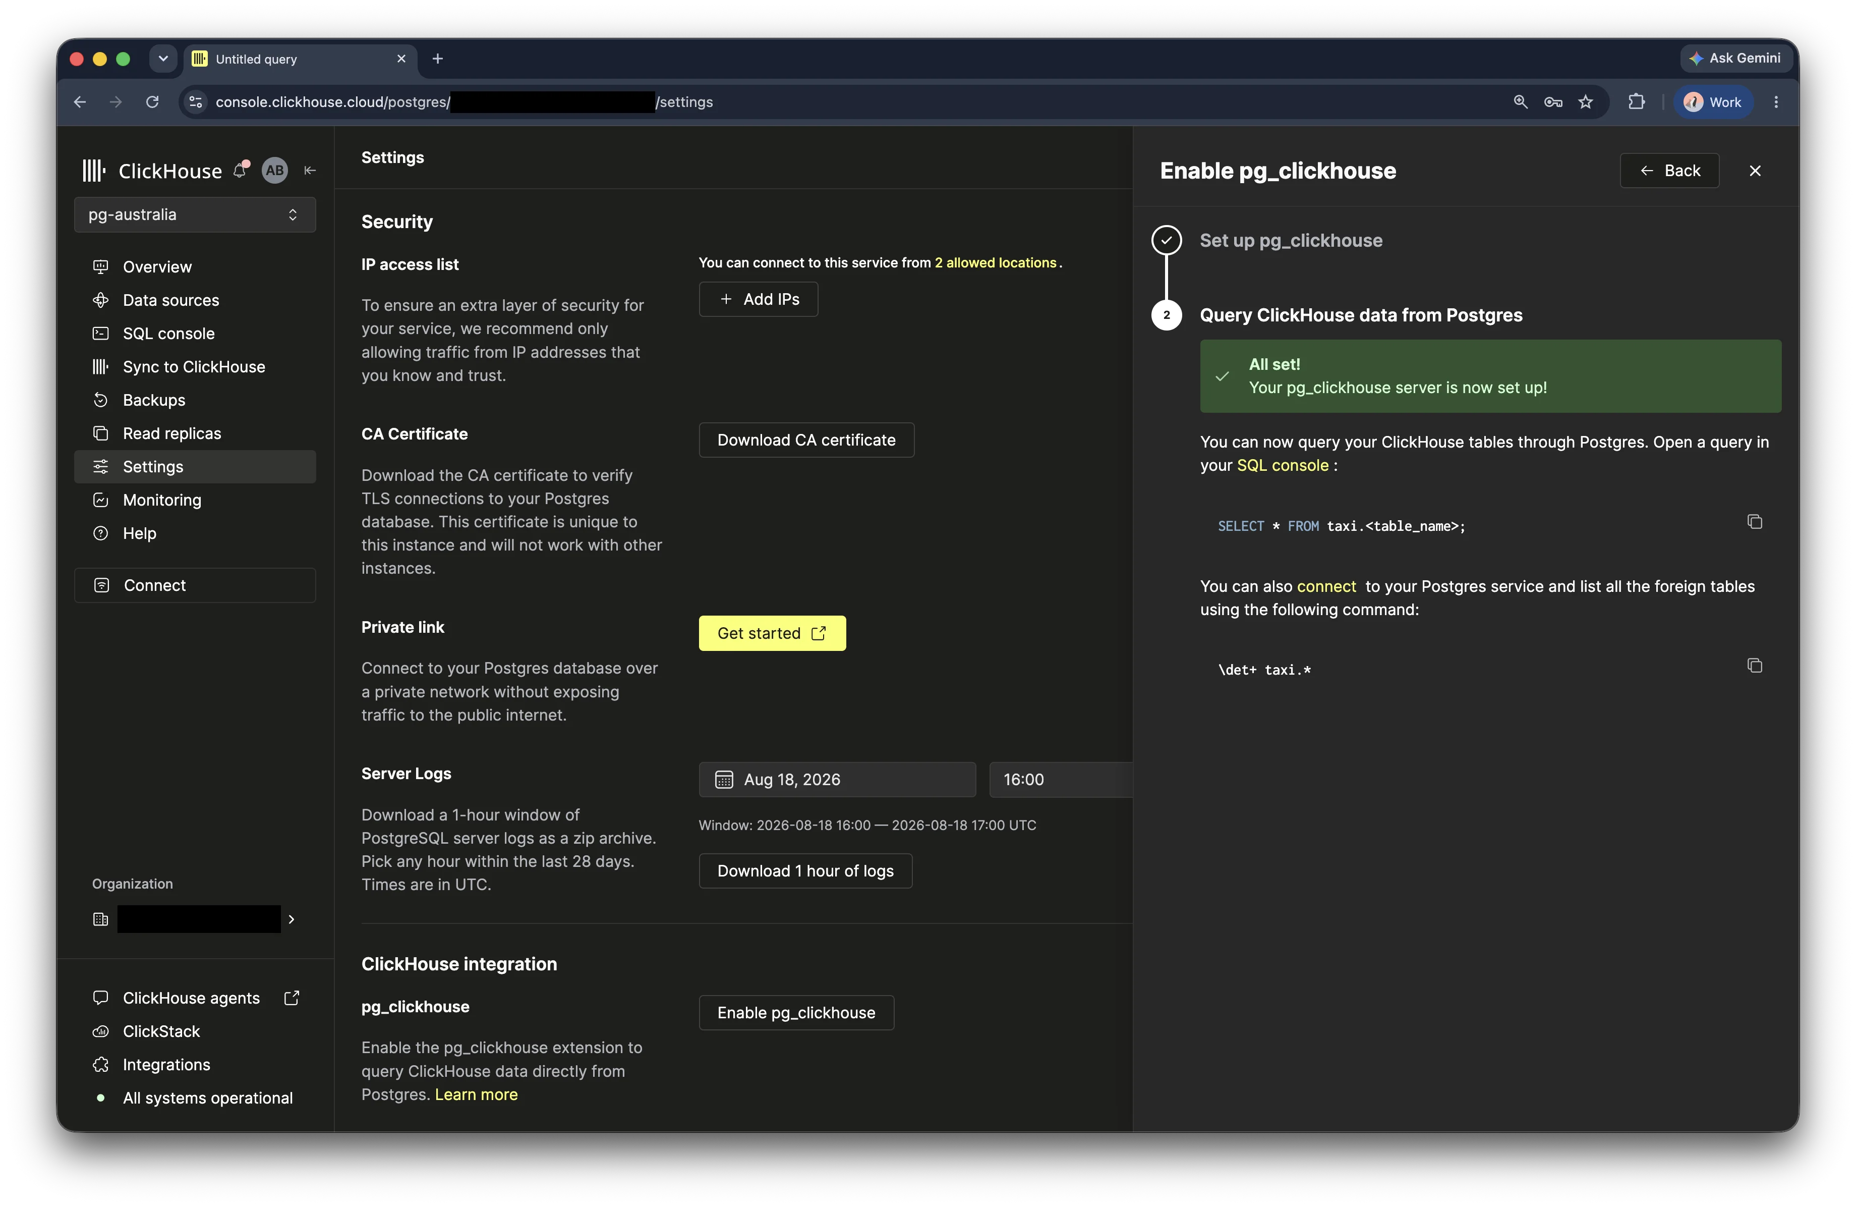Click the password key icon in address bar

point(1553,102)
